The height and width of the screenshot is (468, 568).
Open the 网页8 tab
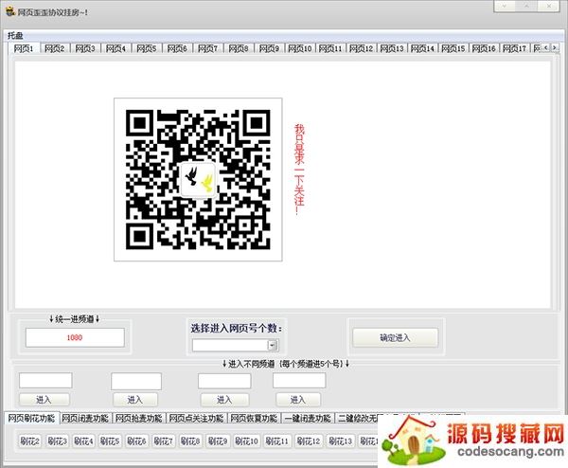tap(239, 48)
